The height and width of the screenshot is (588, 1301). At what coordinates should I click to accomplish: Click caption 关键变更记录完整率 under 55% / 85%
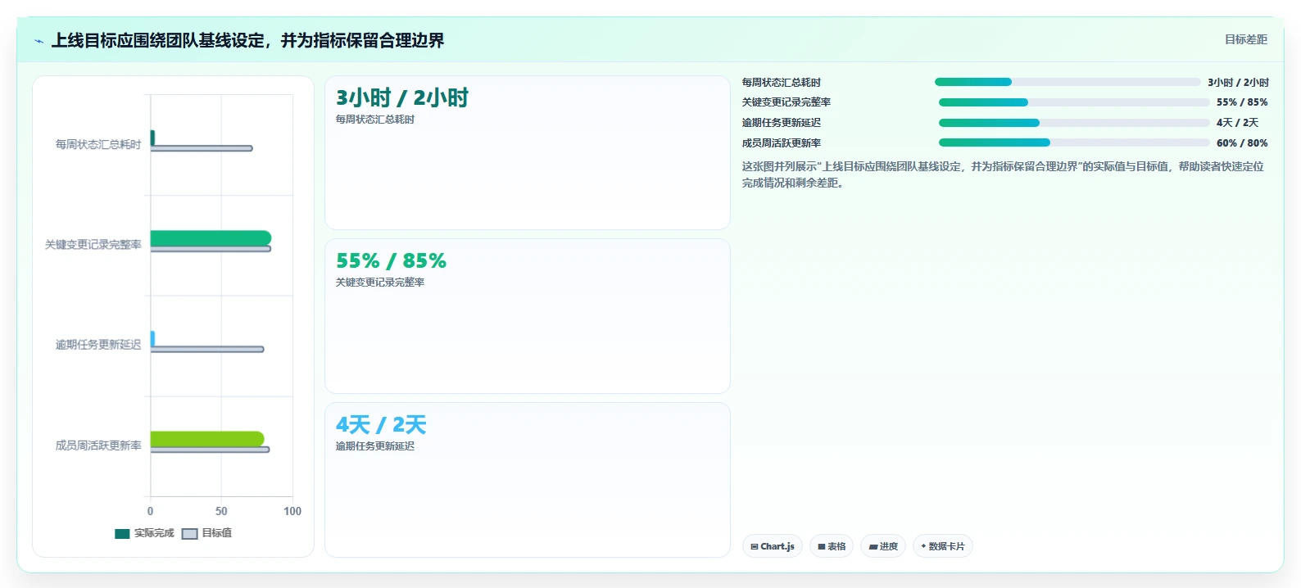click(x=380, y=283)
